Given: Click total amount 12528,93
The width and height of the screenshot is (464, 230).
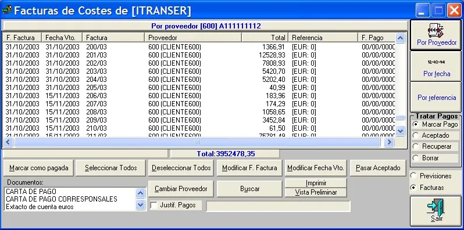Looking at the screenshot, I should [272, 55].
